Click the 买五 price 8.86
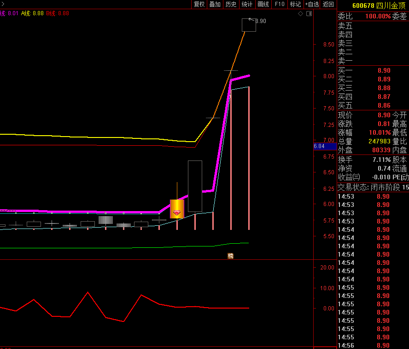Screen dimensions: 409x349 click(x=384, y=105)
